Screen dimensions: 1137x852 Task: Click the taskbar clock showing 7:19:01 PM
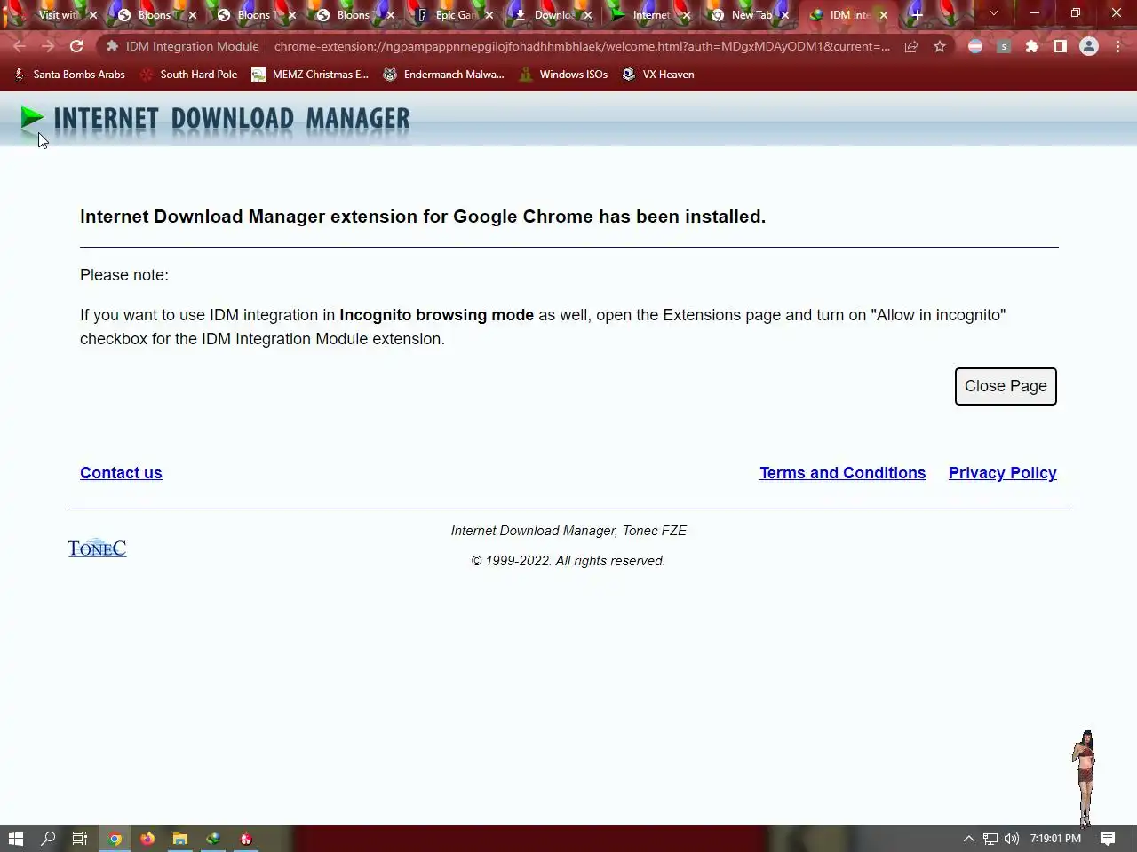[1055, 839]
